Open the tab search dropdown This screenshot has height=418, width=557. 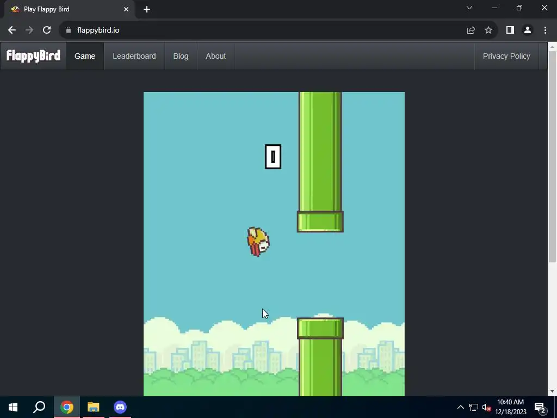469,8
